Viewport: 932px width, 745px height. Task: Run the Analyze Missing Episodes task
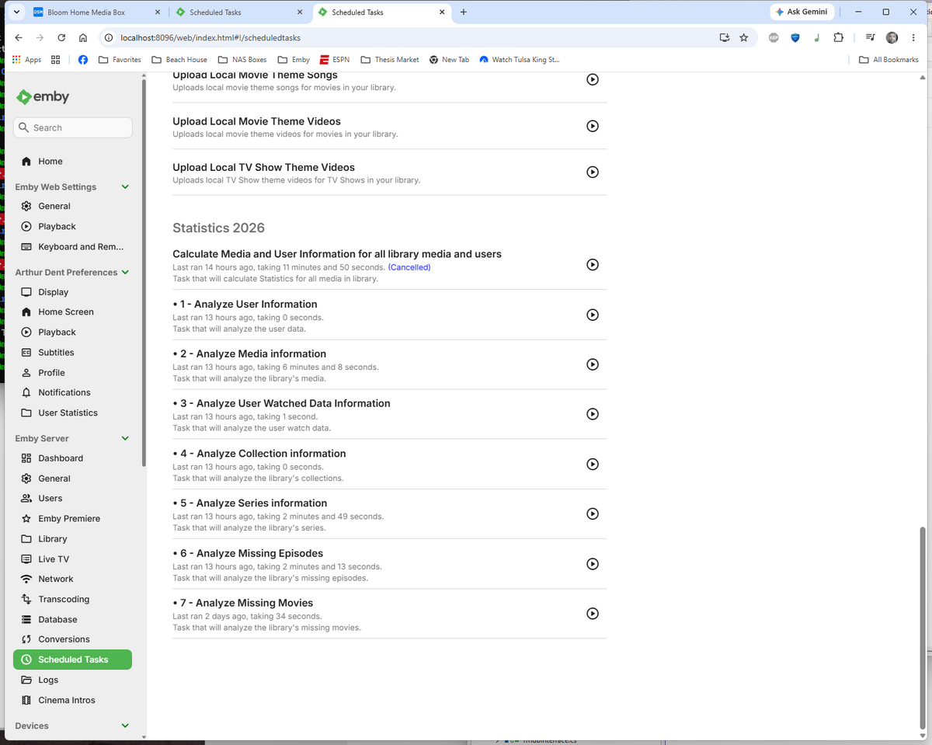tap(593, 564)
